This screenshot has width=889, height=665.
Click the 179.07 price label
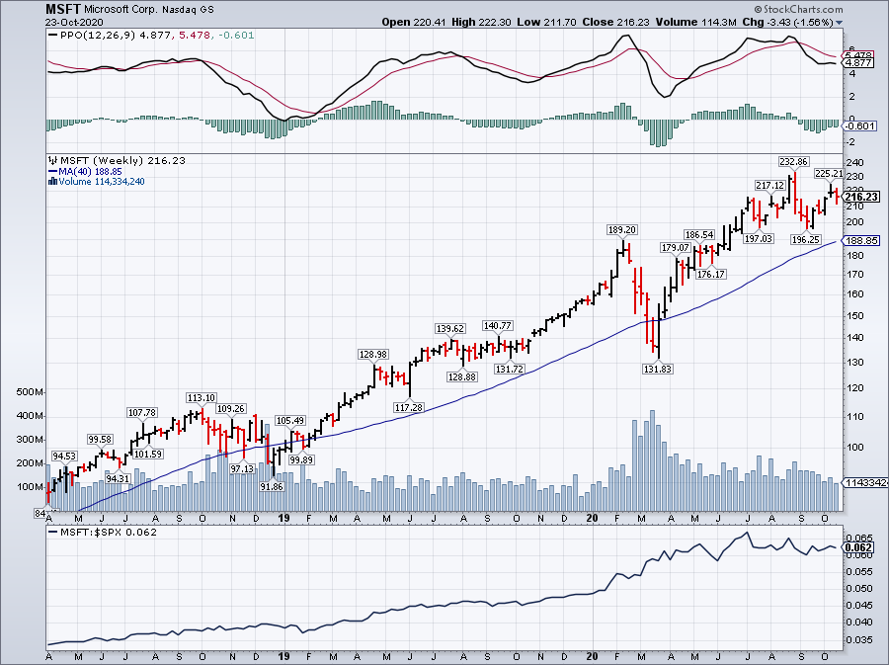coord(676,248)
